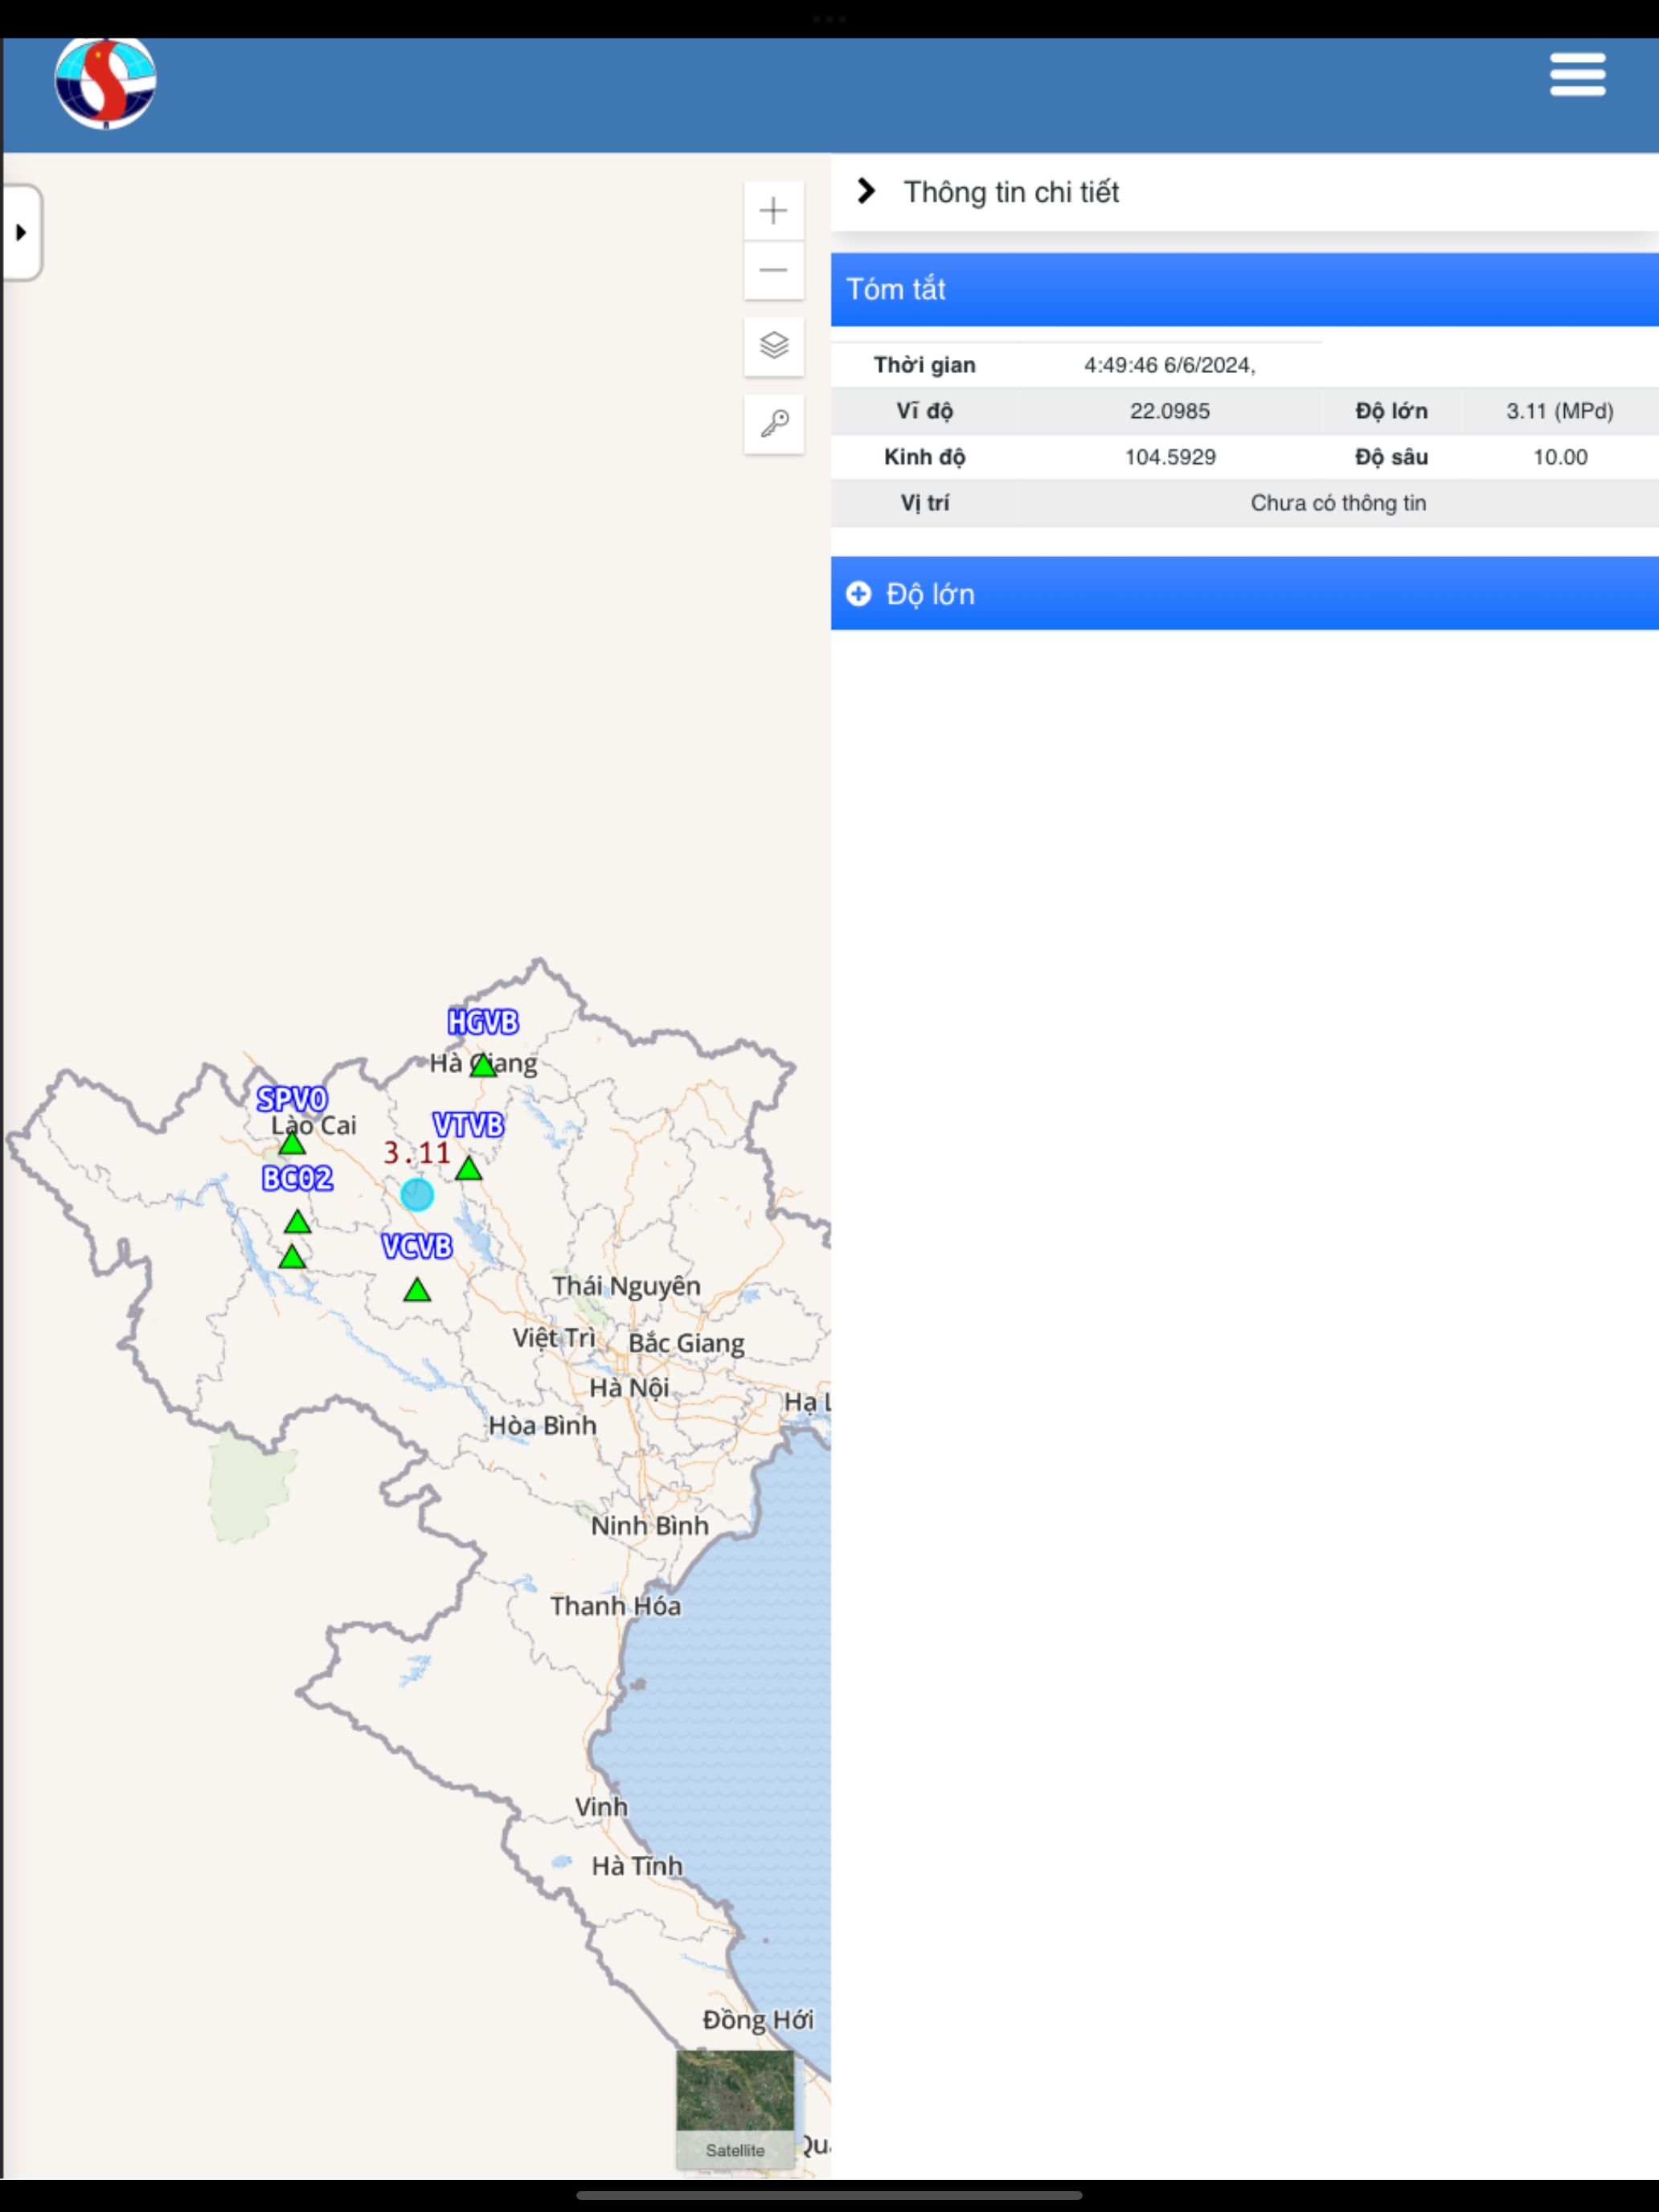The height and width of the screenshot is (2212, 1659).
Task: Click the 3.11 magnitude label on map
Action: (417, 1153)
